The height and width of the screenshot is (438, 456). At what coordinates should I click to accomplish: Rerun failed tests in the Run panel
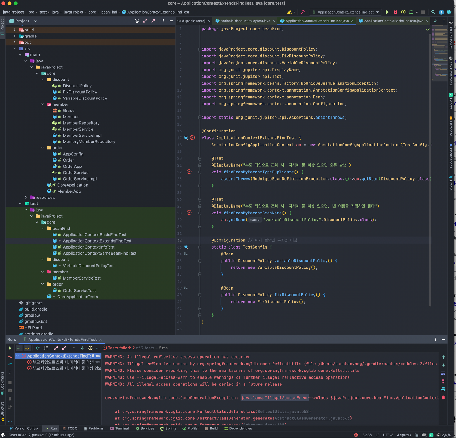10,356
